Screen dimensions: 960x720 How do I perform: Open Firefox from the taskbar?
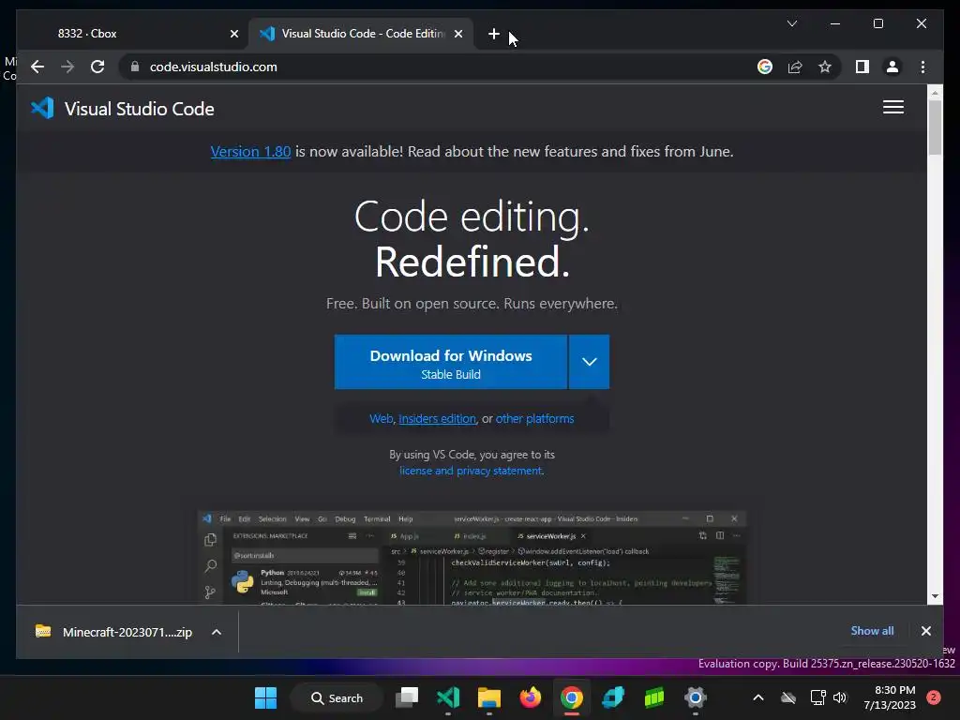click(531, 697)
